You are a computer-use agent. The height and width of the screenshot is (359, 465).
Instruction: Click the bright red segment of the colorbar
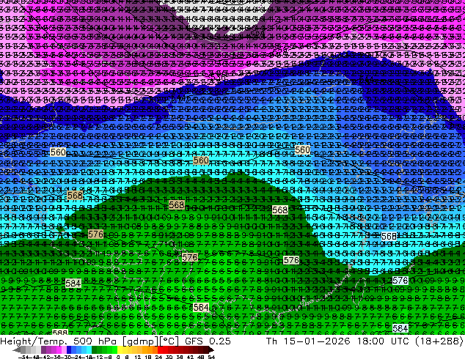160,349
